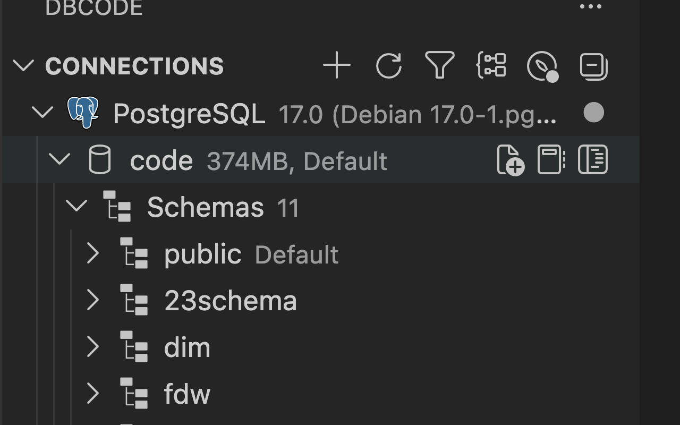
Task: Collapse the code database node
Action: click(x=60, y=159)
